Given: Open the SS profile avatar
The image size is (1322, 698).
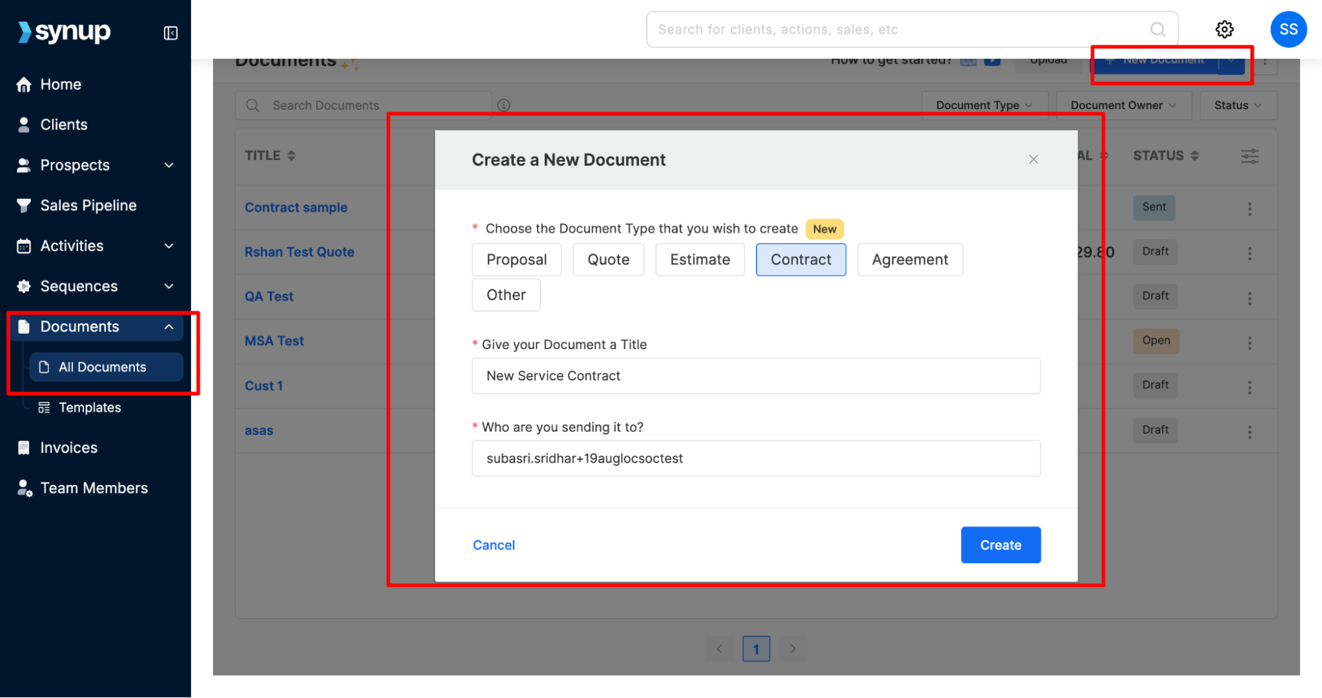Looking at the screenshot, I should pyautogui.click(x=1288, y=29).
